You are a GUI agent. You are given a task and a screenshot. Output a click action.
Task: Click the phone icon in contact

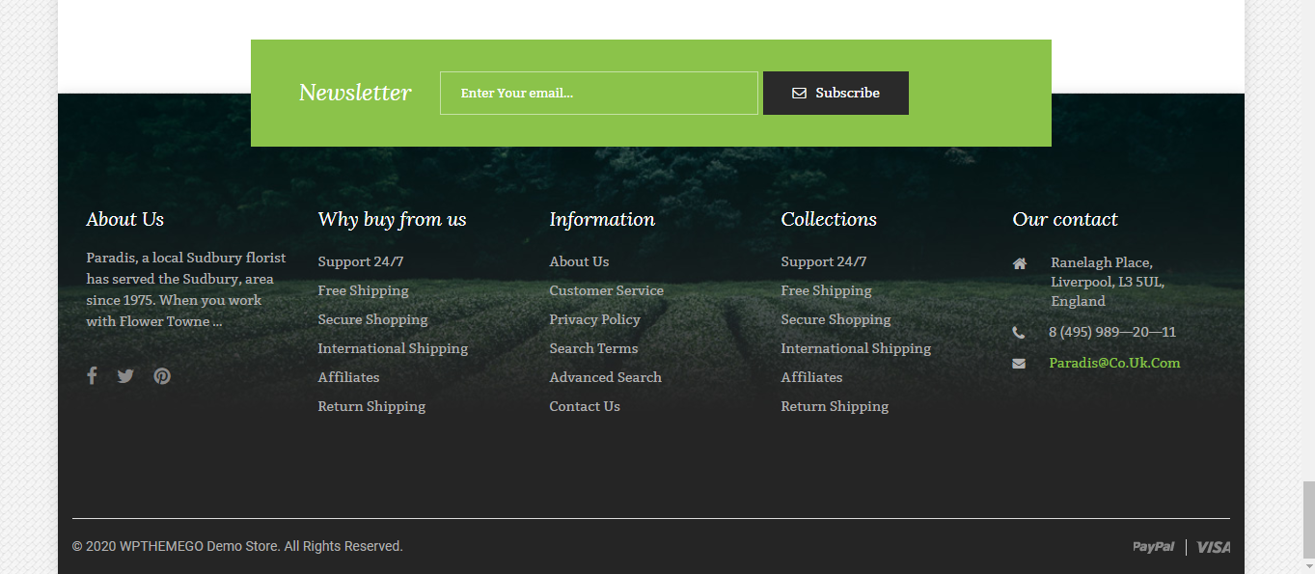pyautogui.click(x=1019, y=333)
